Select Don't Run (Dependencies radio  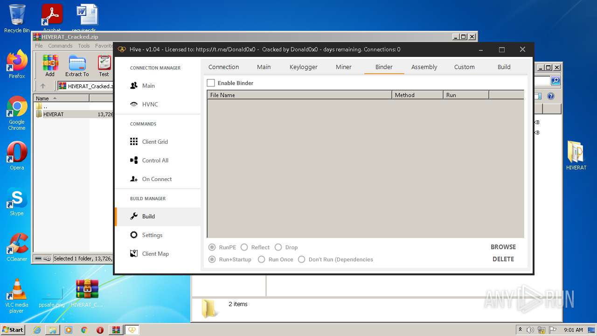point(302,259)
